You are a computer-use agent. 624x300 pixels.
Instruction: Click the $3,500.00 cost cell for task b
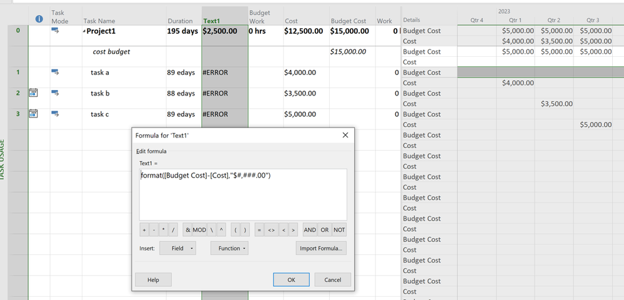coord(307,98)
